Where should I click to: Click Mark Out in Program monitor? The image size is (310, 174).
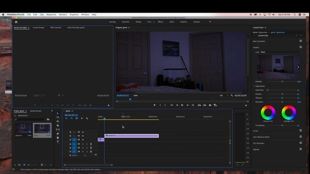(165, 105)
